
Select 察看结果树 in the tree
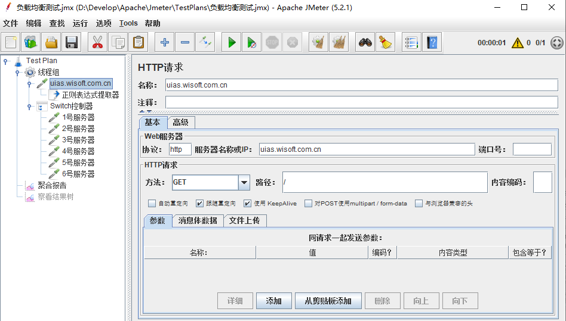56,197
